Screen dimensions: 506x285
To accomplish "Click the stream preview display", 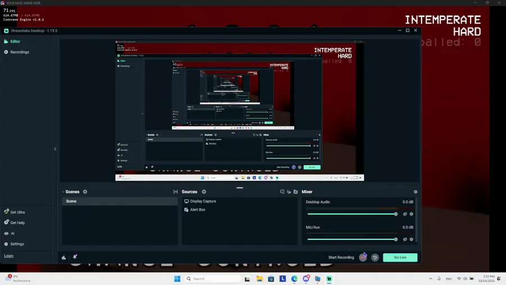I will click(240, 110).
